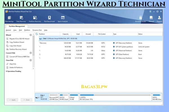Click the Migrate OS to SSD/HD Wizard icon
This screenshot has width=169, height=112.
click(7, 39)
